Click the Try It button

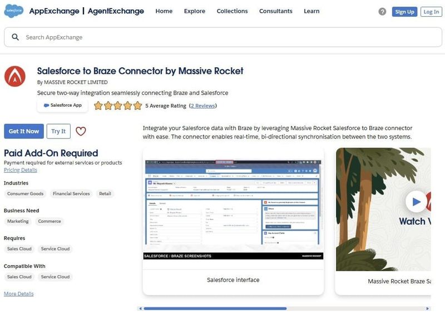[58, 131]
